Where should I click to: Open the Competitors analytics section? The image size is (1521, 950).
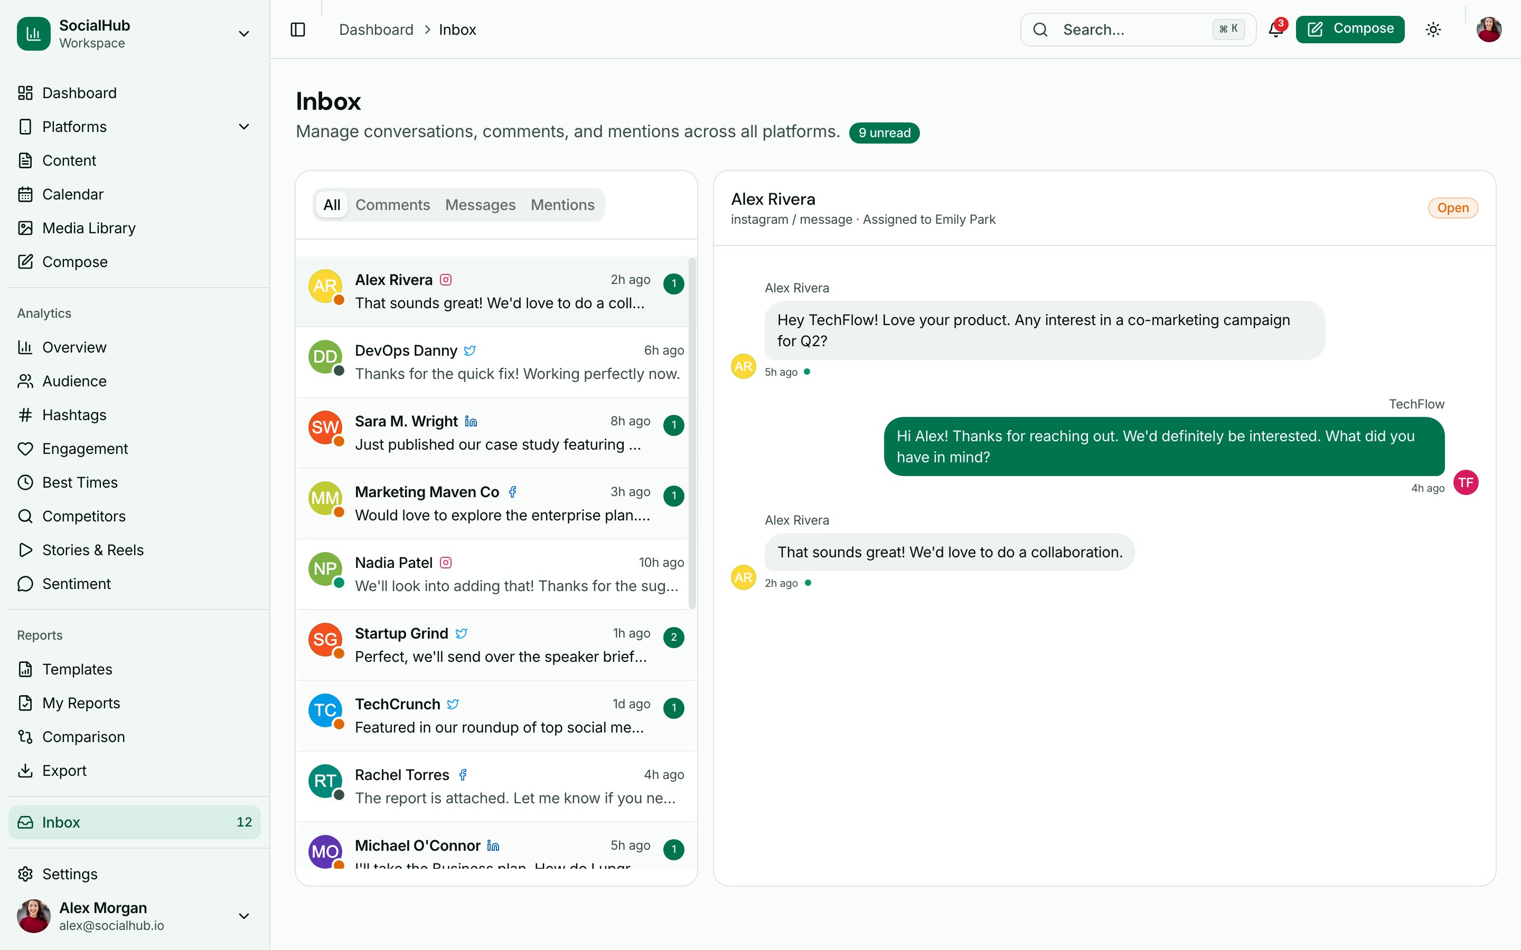pos(83,516)
